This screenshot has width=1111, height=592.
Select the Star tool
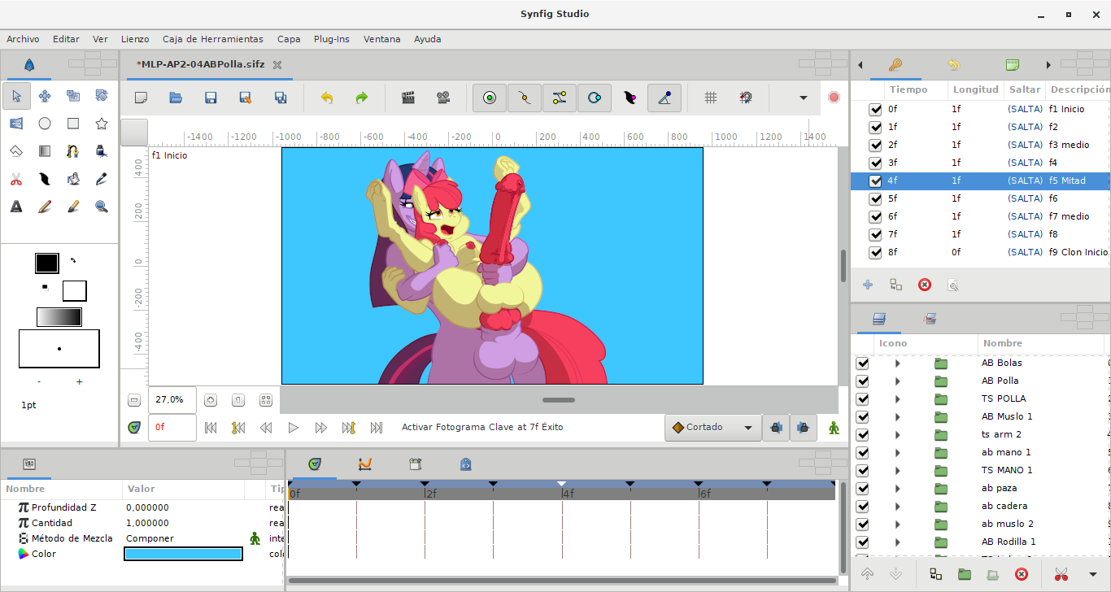102,124
